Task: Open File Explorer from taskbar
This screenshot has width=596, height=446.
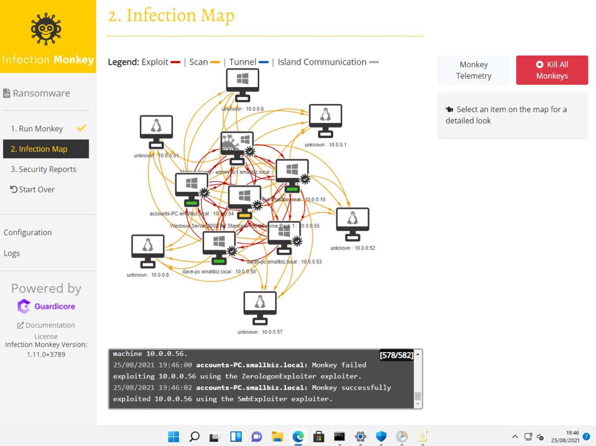Action: point(277,437)
